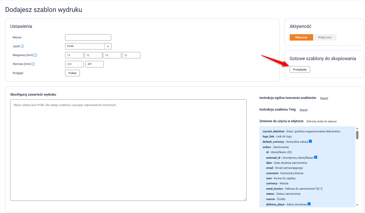The width and height of the screenshot is (365, 213).
Task: Insert the logo_link variable into the editor
Action: tap(268, 136)
